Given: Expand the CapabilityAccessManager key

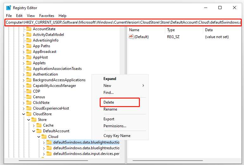Looking at the screenshot, I should tap(23, 86).
